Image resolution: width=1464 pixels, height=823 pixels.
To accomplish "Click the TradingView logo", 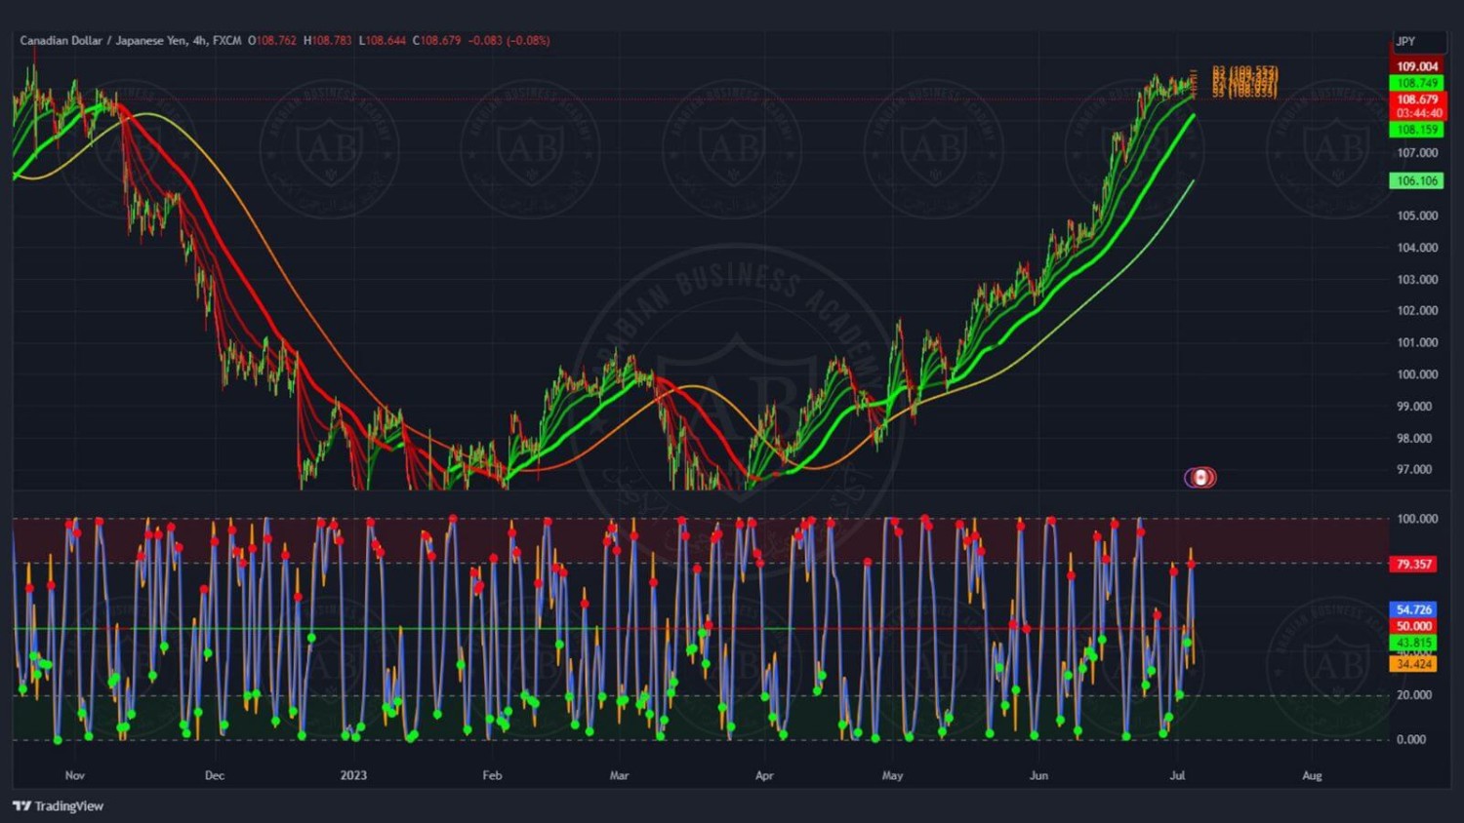I will pyautogui.click(x=58, y=805).
